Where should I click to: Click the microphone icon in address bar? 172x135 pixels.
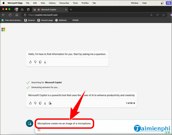151,15
